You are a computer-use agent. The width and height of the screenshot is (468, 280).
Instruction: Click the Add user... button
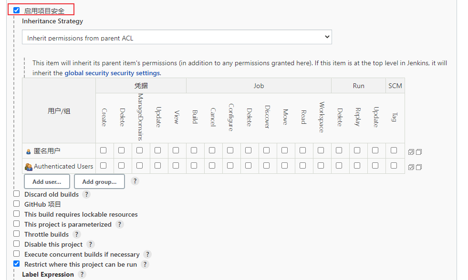[47, 181]
